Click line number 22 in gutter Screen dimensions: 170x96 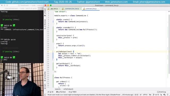tap(48, 51)
